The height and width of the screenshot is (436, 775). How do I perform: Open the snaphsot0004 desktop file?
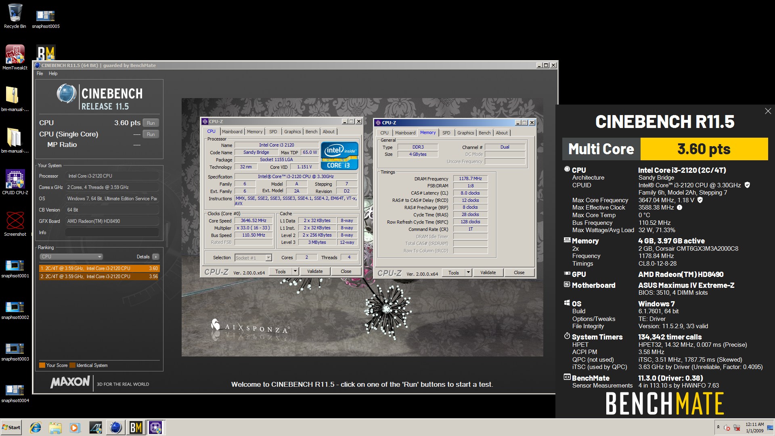click(15, 393)
